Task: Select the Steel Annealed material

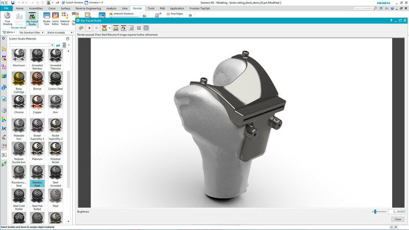Action: pyautogui.click(x=55, y=176)
